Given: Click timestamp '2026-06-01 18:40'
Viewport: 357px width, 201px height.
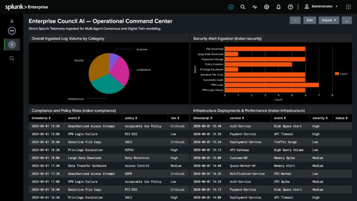Looking at the screenshot, I should click(x=46, y=142).
